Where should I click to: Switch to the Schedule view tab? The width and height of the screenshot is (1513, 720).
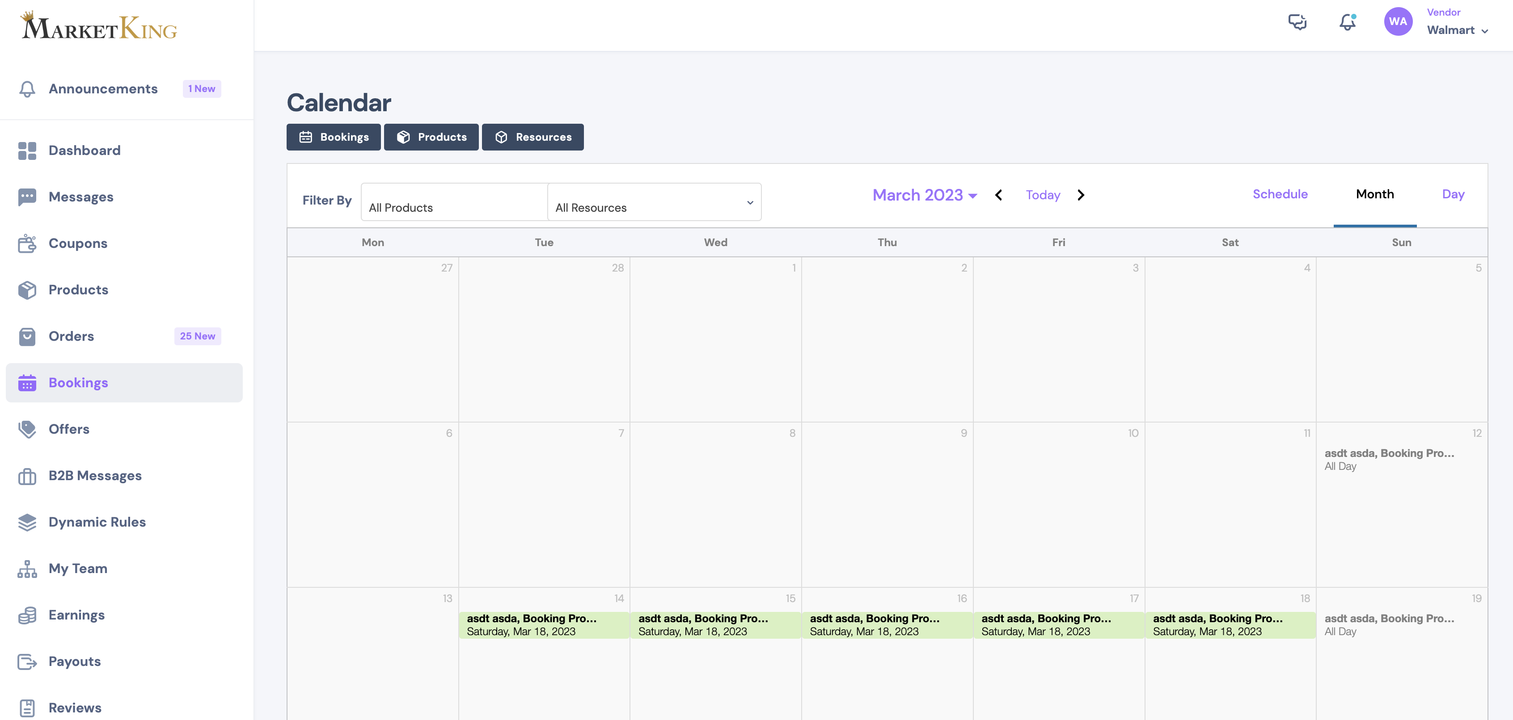(x=1280, y=194)
